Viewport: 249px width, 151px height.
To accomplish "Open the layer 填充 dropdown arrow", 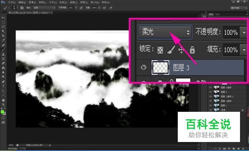I will [x=244, y=50].
